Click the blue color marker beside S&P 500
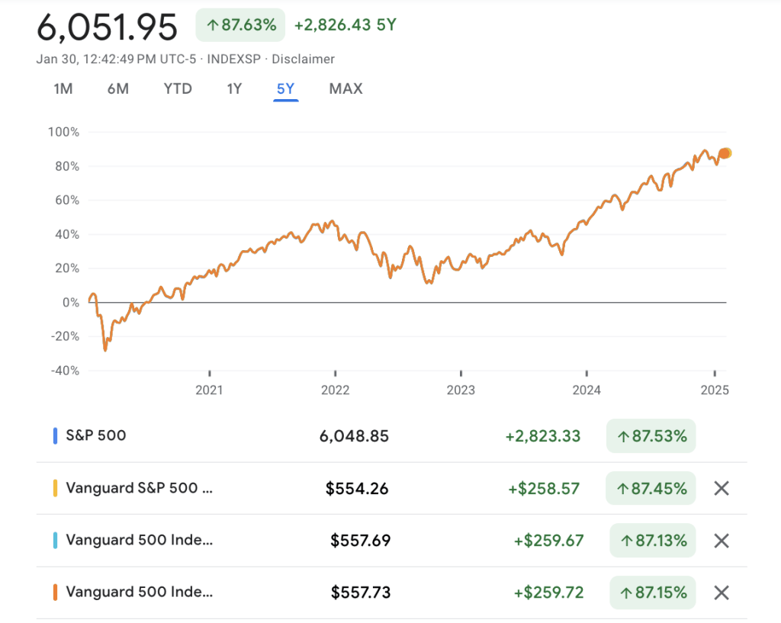Screen dimensions: 781x623 [55, 436]
